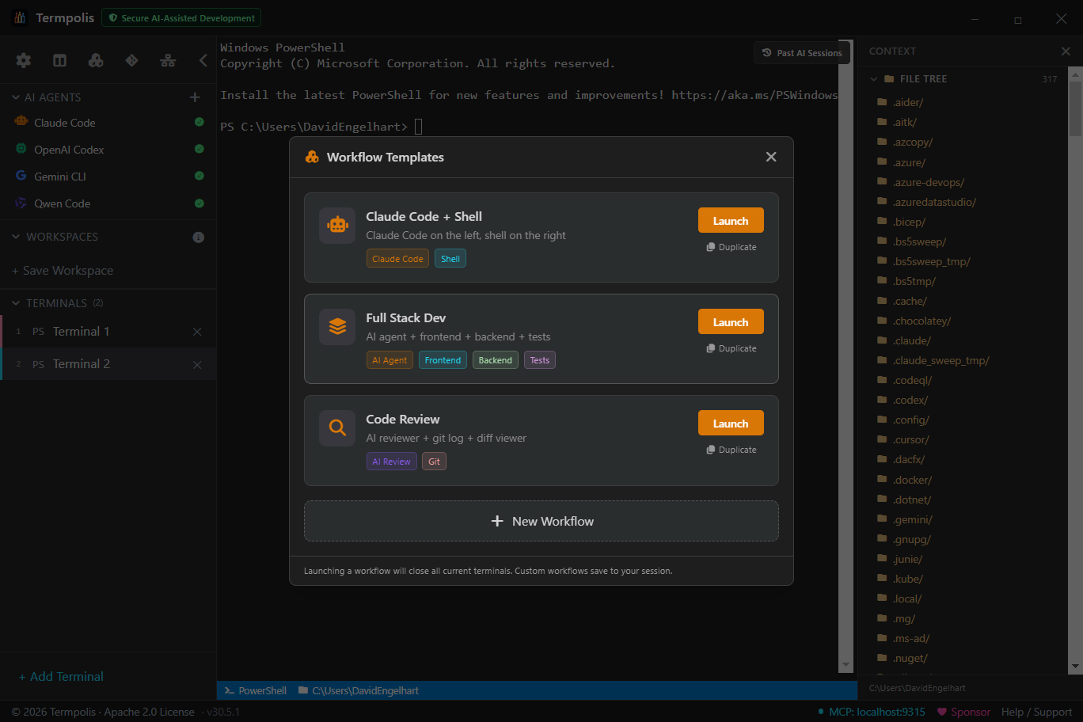Screen dimensions: 1083x722
Task: Click the network diagram icon in sidebar toolbar
Action: [x=168, y=60]
